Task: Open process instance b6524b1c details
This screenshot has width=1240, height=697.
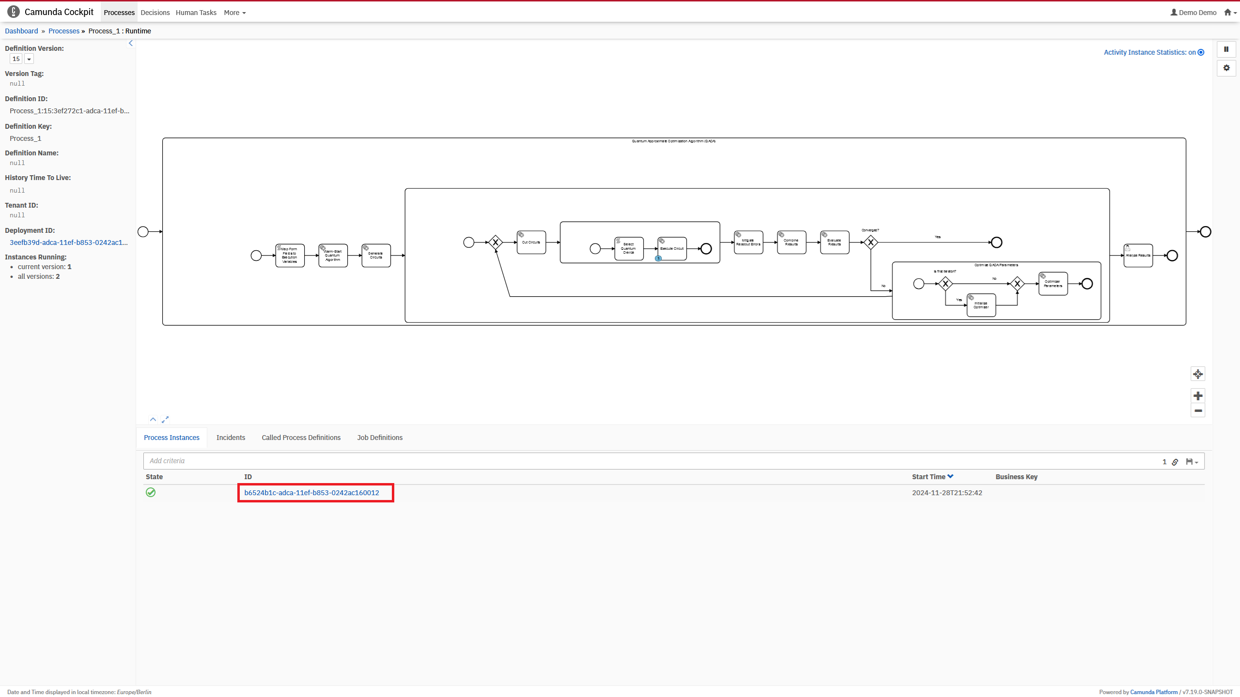Action: [312, 492]
